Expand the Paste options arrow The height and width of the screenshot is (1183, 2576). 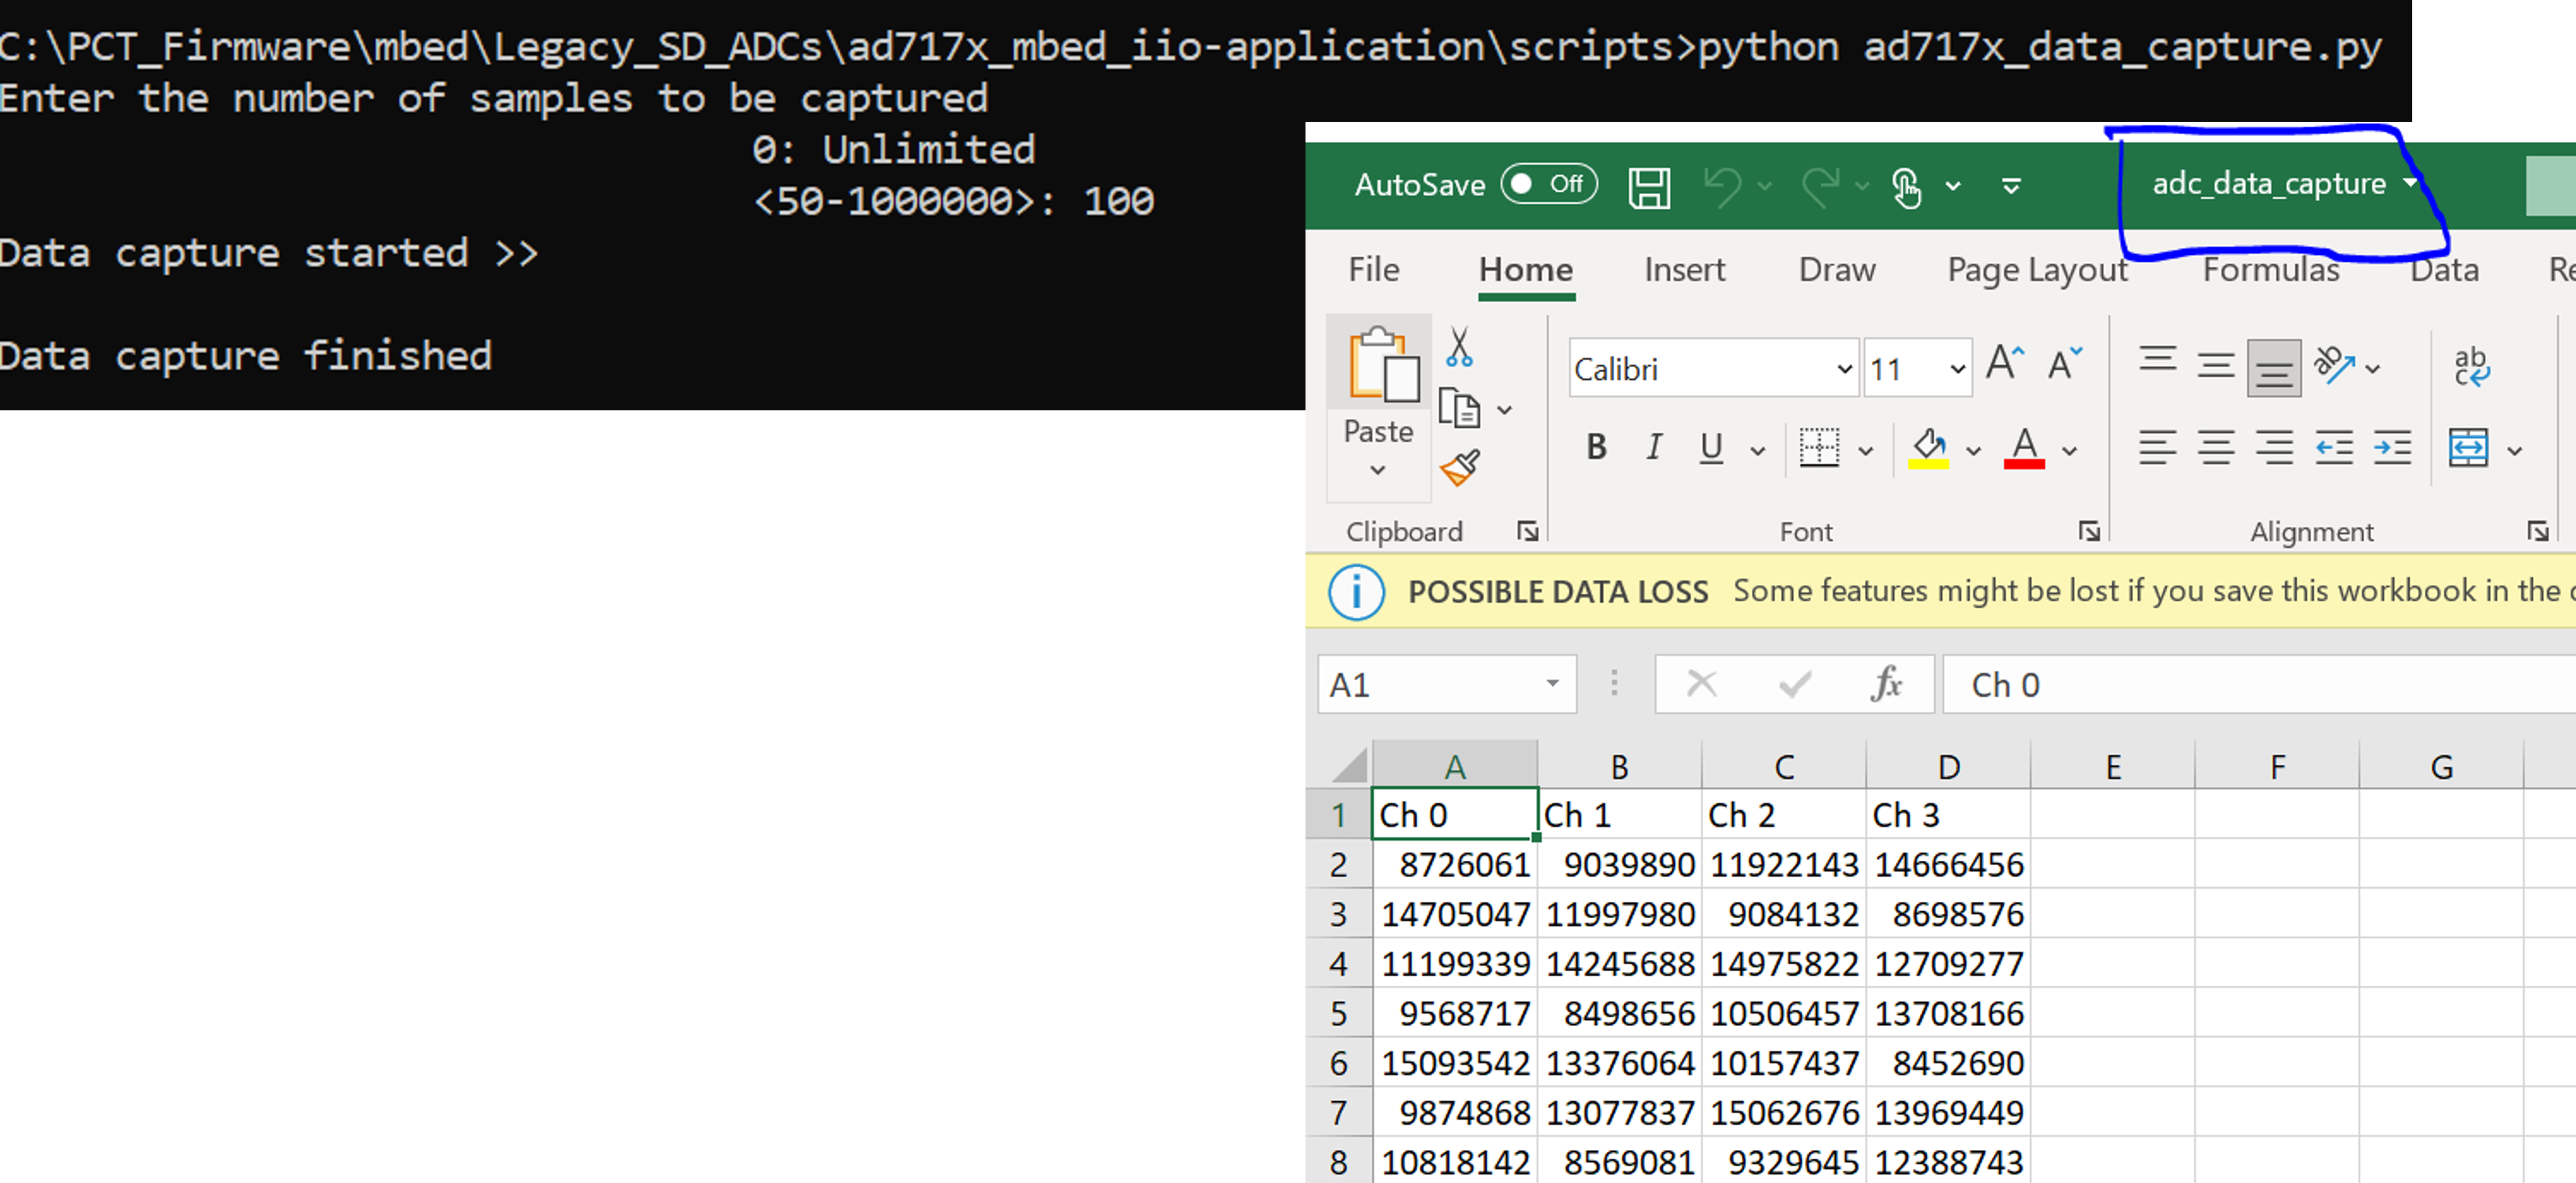[x=1377, y=470]
